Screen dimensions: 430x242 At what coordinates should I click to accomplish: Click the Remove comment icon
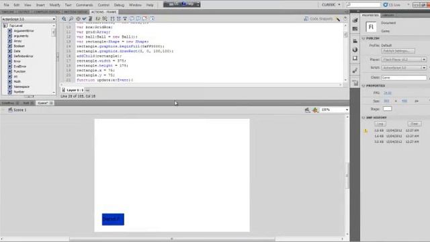point(144,19)
